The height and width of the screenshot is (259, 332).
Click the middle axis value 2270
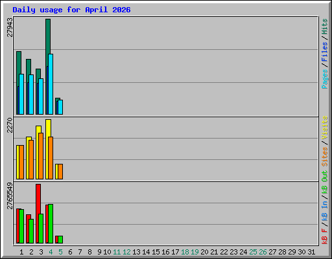tap(10, 125)
